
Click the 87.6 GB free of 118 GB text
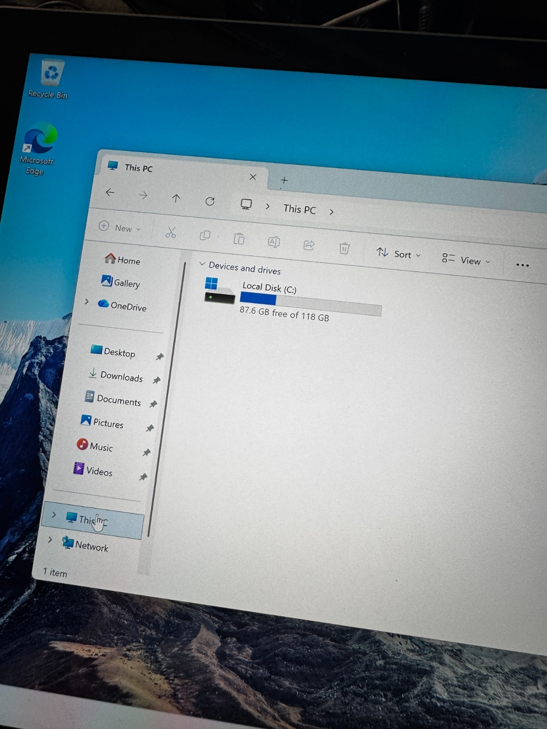284,314
